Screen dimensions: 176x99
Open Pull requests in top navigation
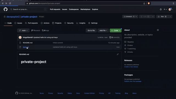[x=55, y=9]
